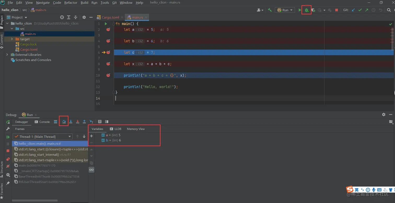Open View Breakpoints double red circle icon
The image size is (395, 203).
(x=8, y=159)
